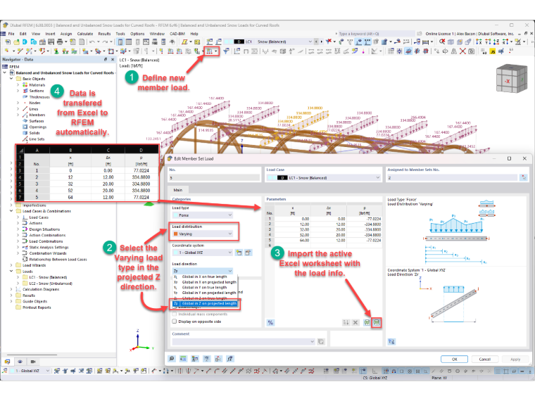Screen dimensions: 535x401
Task: Click Assigned to Member Sets No. field
Action: pyautogui.click(x=452, y=178)
